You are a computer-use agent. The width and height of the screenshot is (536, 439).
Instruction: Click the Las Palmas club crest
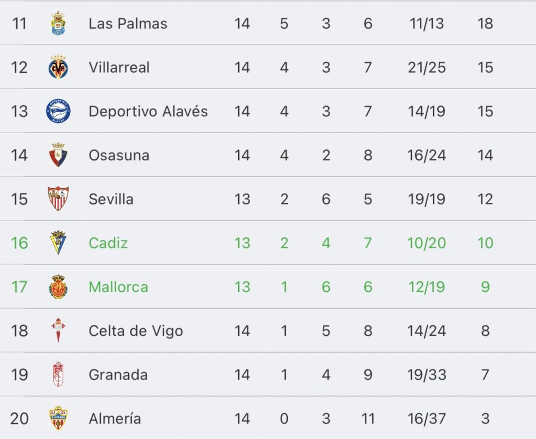click(x=58, y=23)
